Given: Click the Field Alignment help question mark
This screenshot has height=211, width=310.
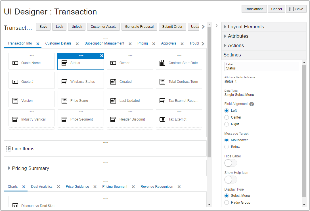Looking at the screenshot, I should 252,104.
